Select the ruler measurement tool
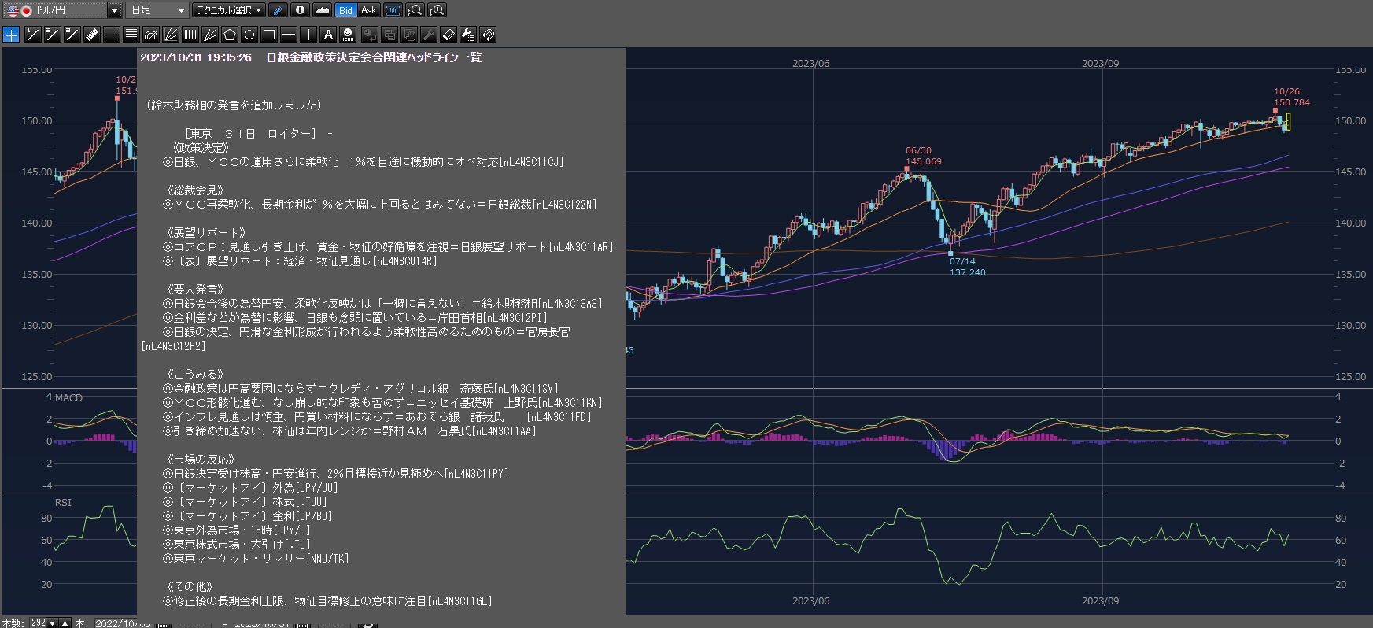 (x=92, y=35)
